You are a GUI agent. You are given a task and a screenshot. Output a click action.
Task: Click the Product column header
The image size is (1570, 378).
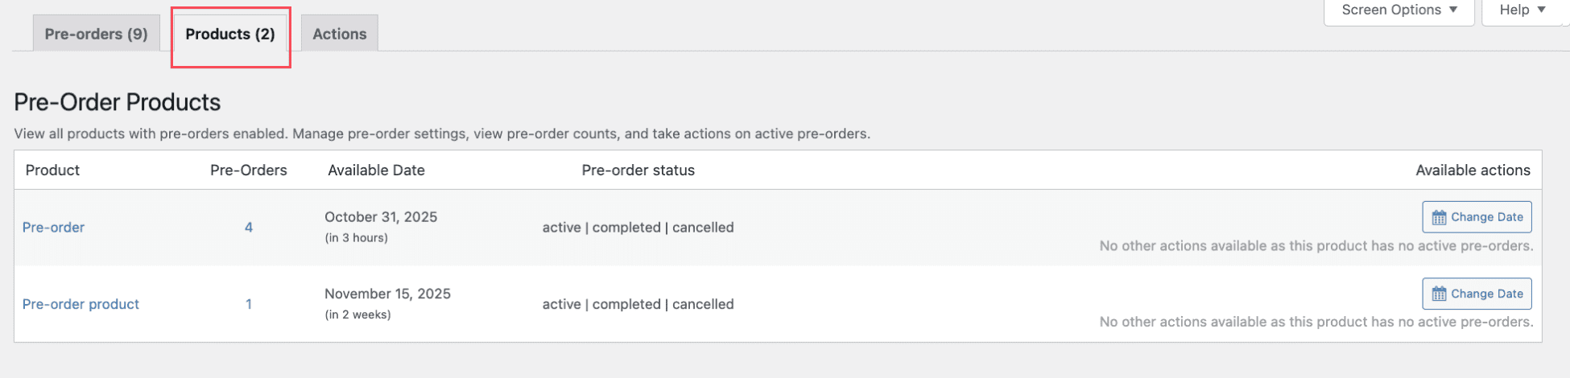click(52, 170)
